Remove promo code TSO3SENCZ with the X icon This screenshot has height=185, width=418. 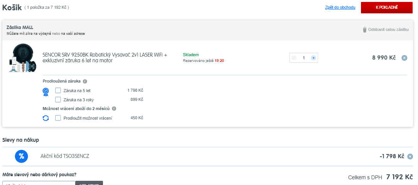pos(410,156)
